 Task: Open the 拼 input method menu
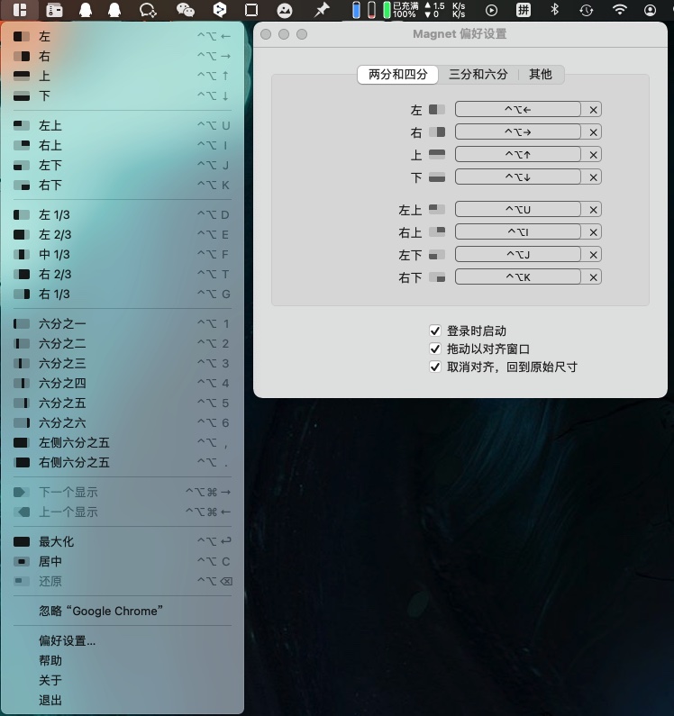pos(524,10)
